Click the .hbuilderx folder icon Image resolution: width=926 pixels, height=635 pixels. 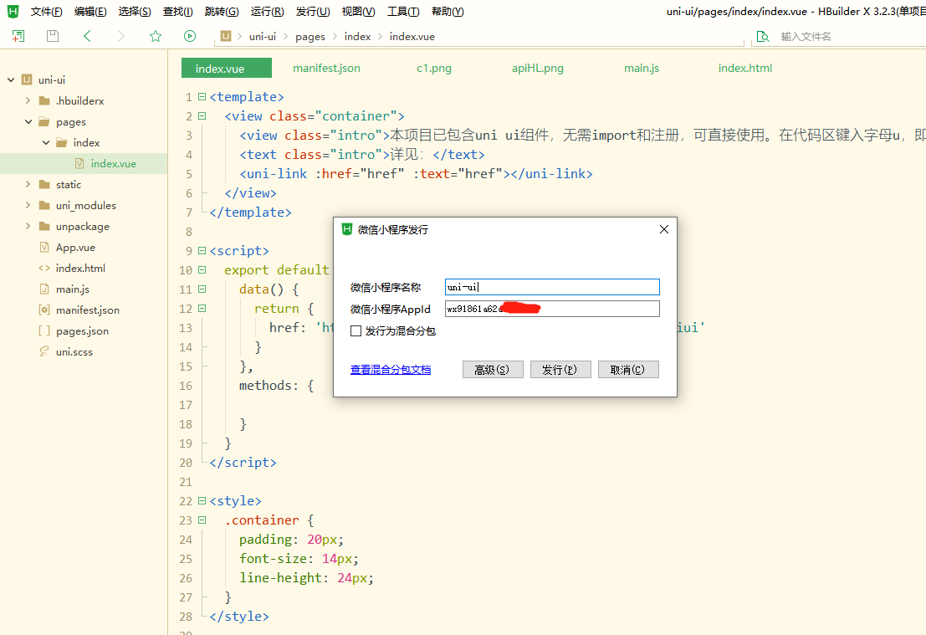click(x=44, y=101)
